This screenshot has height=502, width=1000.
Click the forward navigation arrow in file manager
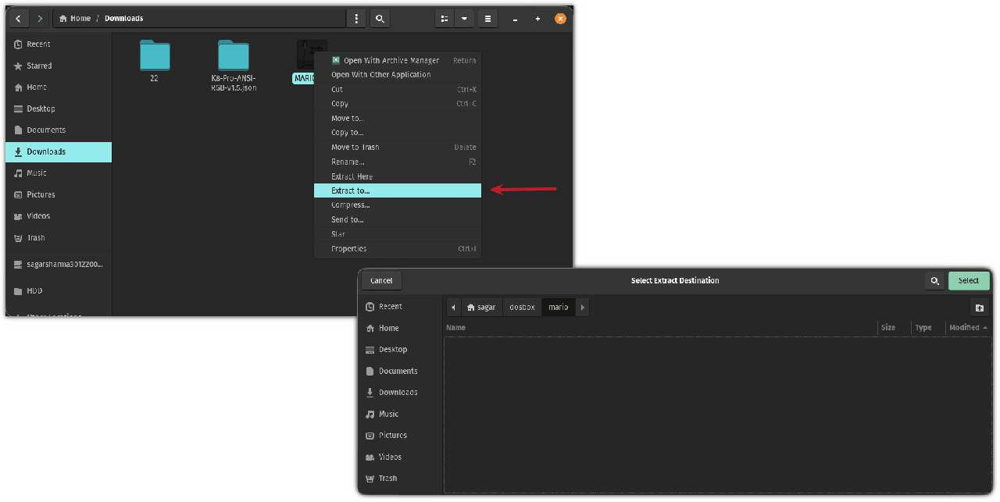[x=40, y=18]
